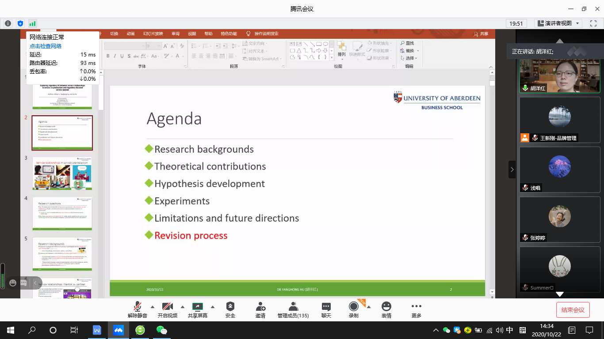Collapse the participant video sidebar

[512, 169]
